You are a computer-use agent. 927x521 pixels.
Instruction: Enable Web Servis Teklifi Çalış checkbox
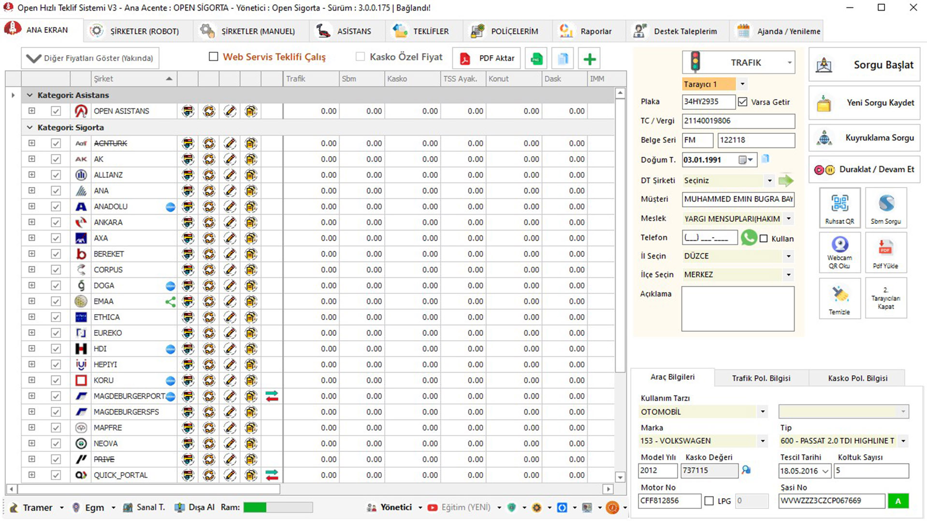click(x=214, y=57)
